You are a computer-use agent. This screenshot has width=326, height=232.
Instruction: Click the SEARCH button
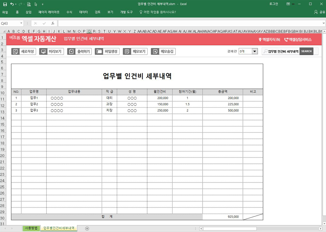(x=306, y=51)
